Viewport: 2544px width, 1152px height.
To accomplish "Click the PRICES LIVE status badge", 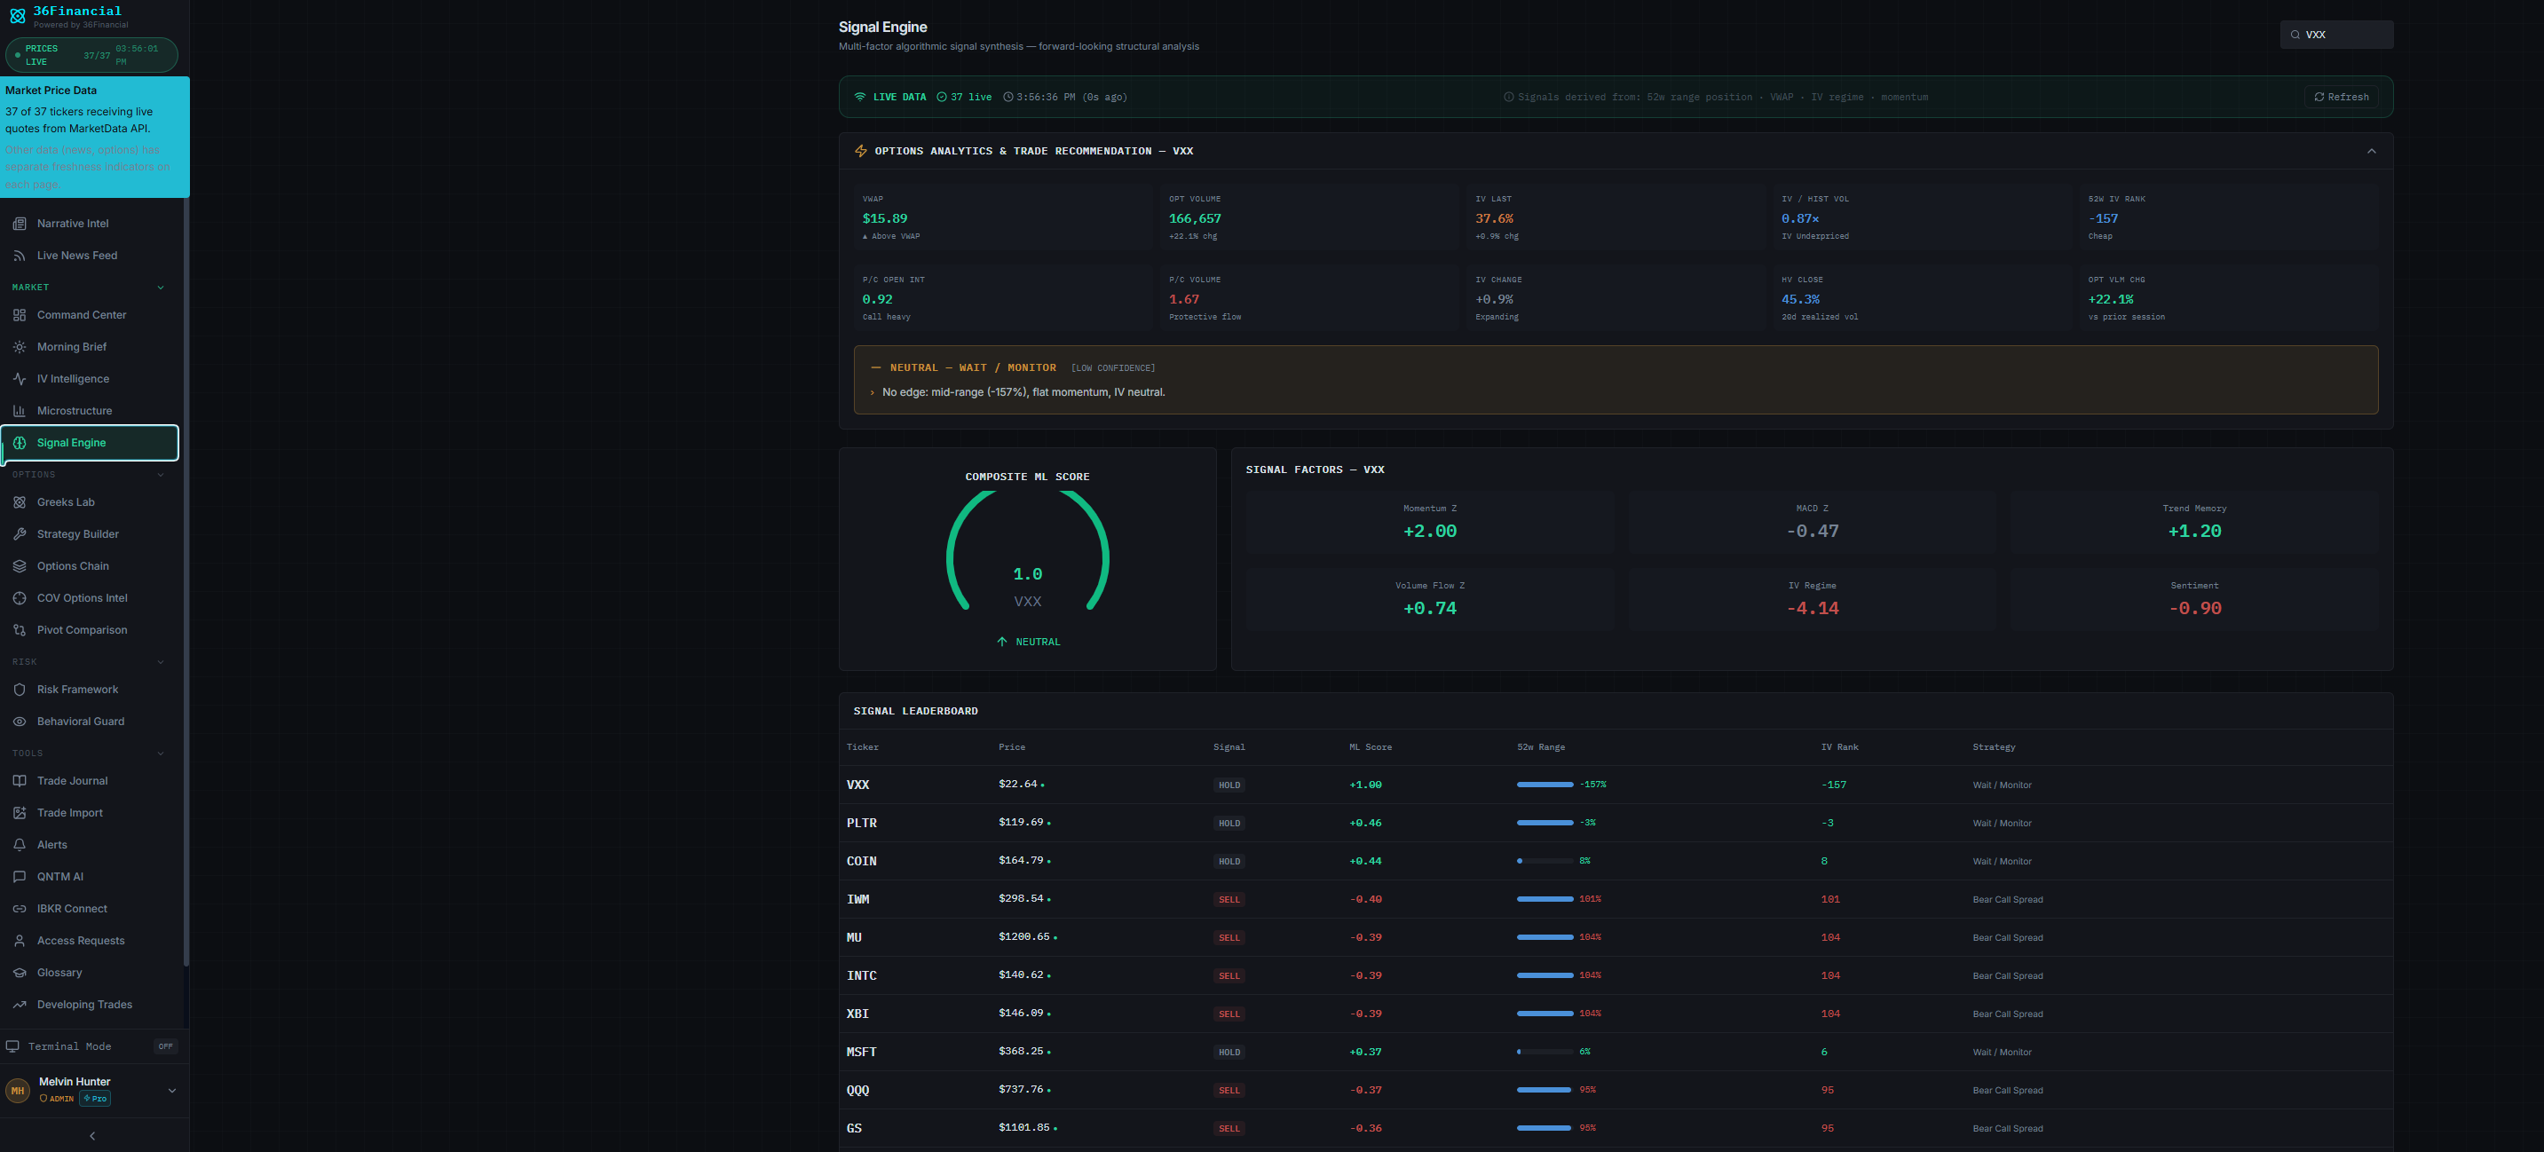I will [x=91, y=55].
